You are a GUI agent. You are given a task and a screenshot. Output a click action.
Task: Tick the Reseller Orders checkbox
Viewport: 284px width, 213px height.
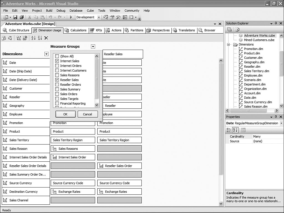click(x=57, y=84)
